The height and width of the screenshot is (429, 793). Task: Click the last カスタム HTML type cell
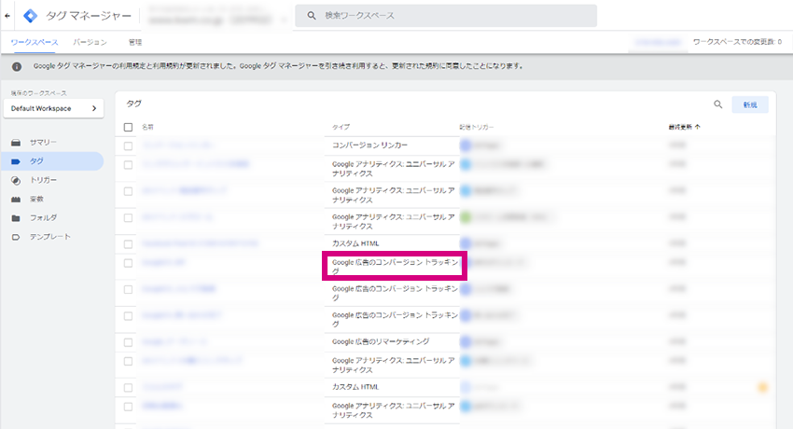355,387
